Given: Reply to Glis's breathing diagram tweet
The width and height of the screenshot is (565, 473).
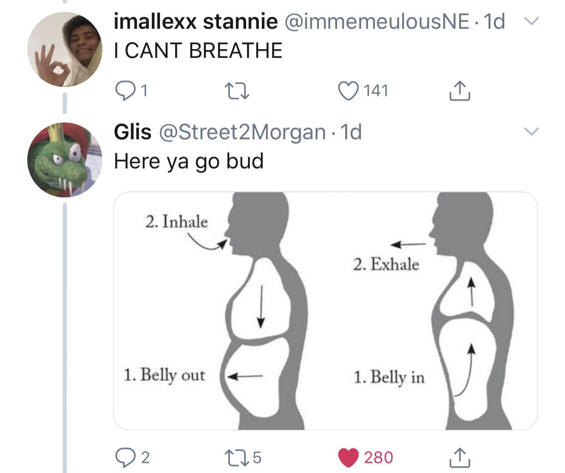Looking at the screenshot, I should [124, 457].
